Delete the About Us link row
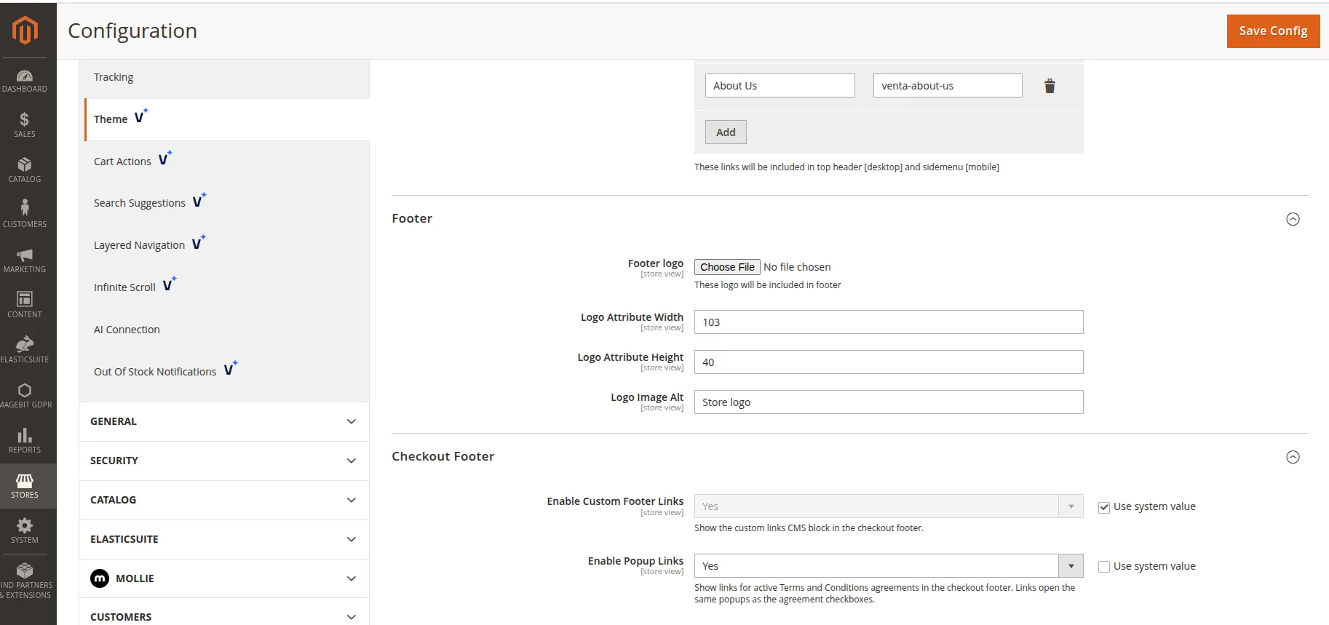The image size is (1329, 625). pos(1050,86)
